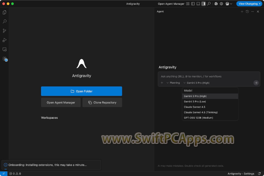Screen dimensions: 264x176
Task: Click the Model header in dropdown list
Action: click(188, 91)
